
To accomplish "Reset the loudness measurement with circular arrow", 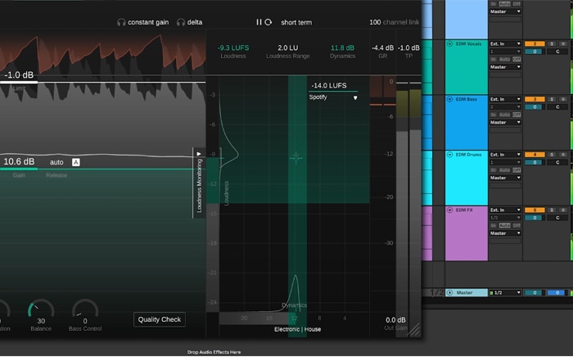I will tap(268, 22).
